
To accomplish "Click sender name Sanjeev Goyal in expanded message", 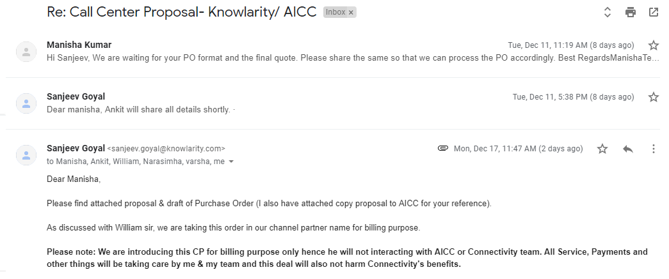I will pos(76,149).
